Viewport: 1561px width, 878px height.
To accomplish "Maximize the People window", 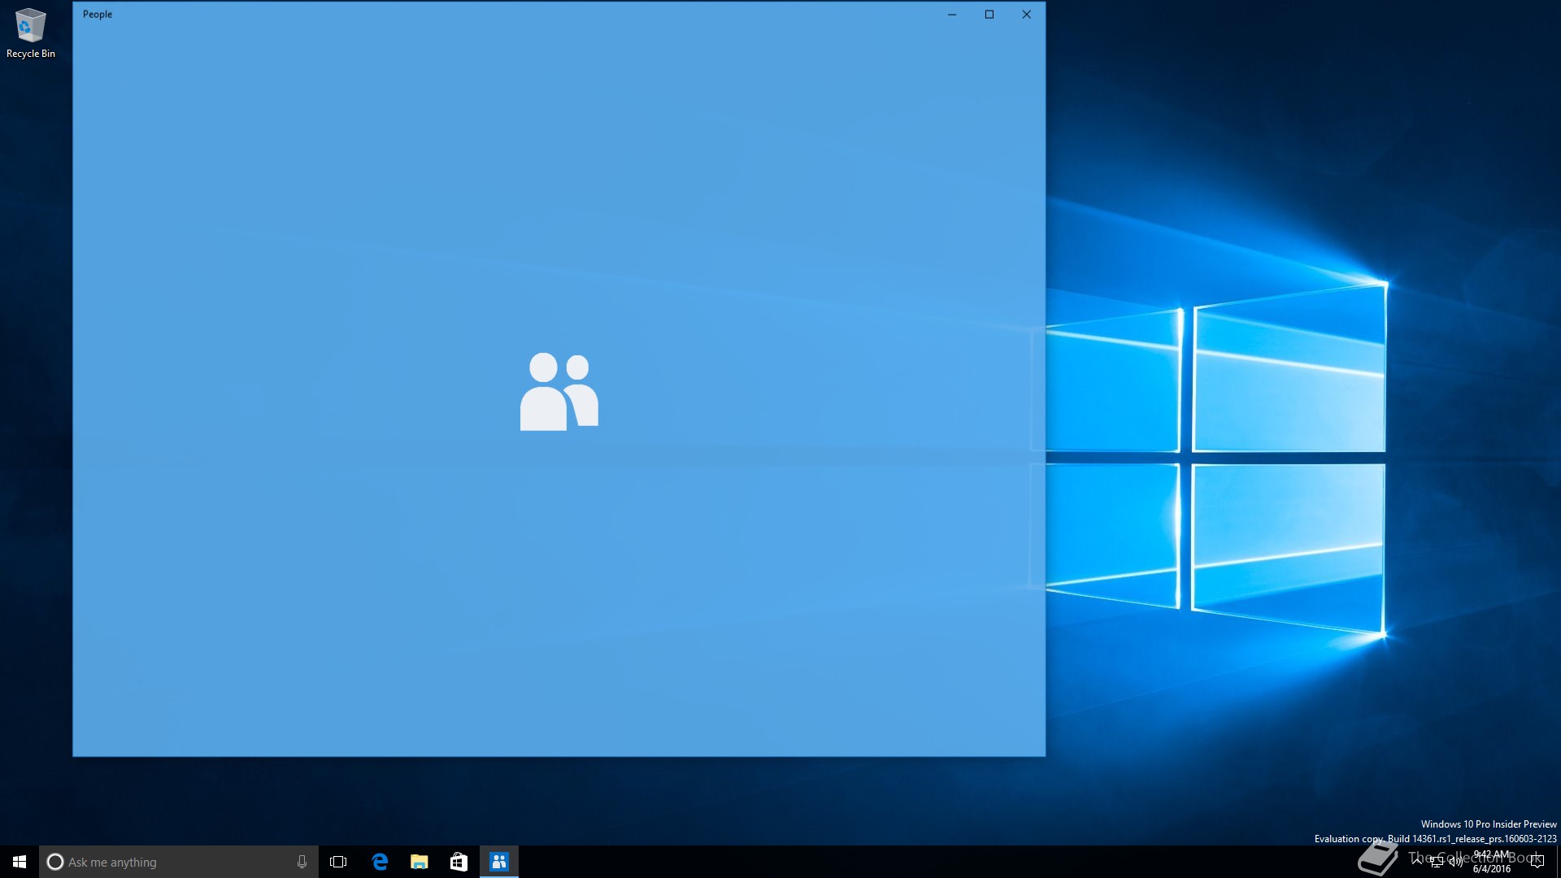I will [989, 14].
